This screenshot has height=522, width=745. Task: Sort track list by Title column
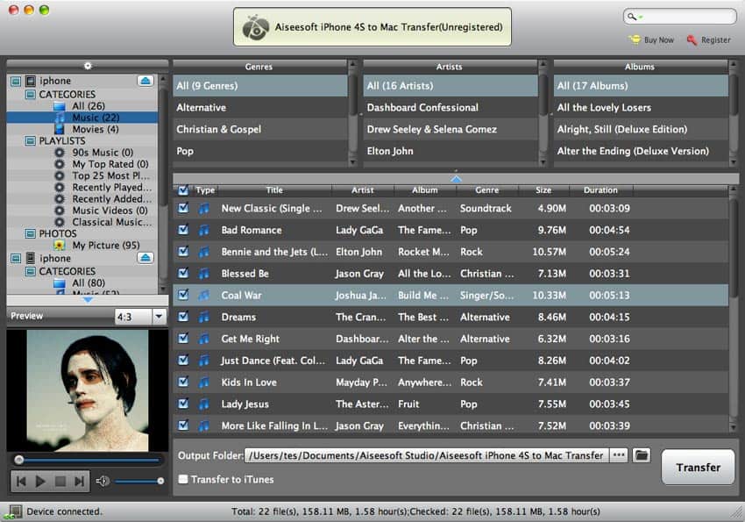click(x=274, y=190)
